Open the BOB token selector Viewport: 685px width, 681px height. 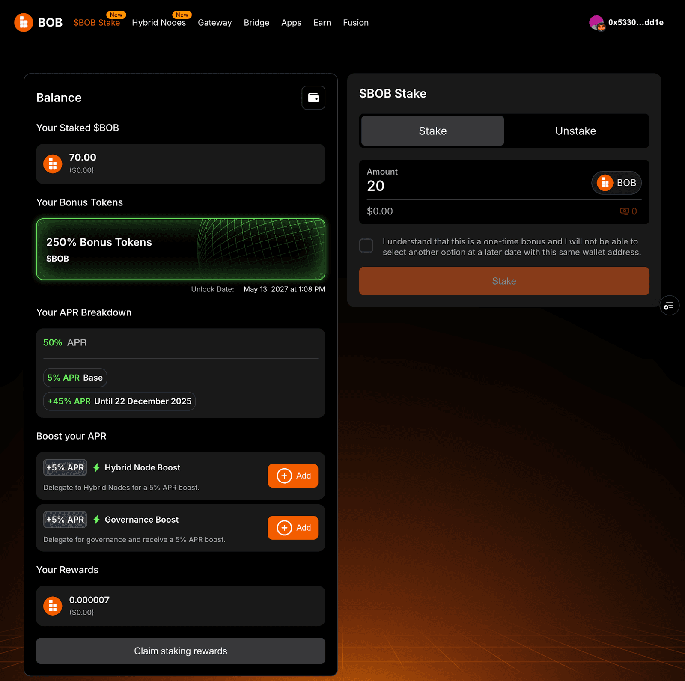(x=616, y=183)
